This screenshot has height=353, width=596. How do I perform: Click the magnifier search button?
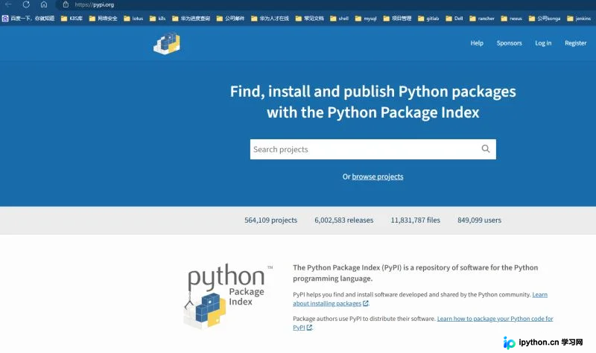[x=486, y=149]
